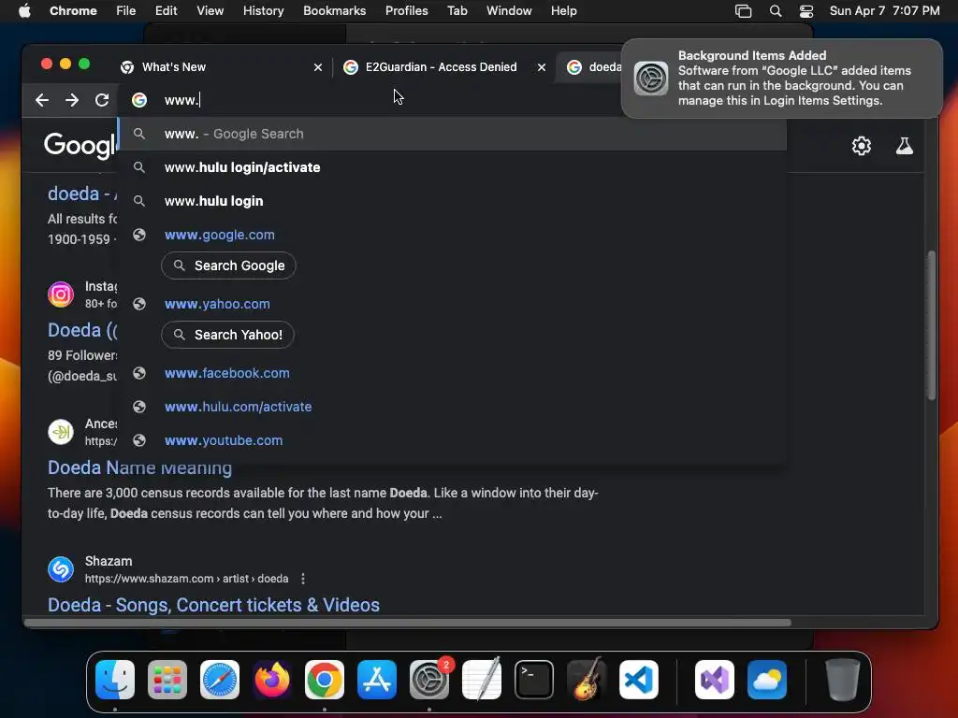Open more options beside the Shazam URL
This screenshot has width=958, height=718.
[303, 579]
